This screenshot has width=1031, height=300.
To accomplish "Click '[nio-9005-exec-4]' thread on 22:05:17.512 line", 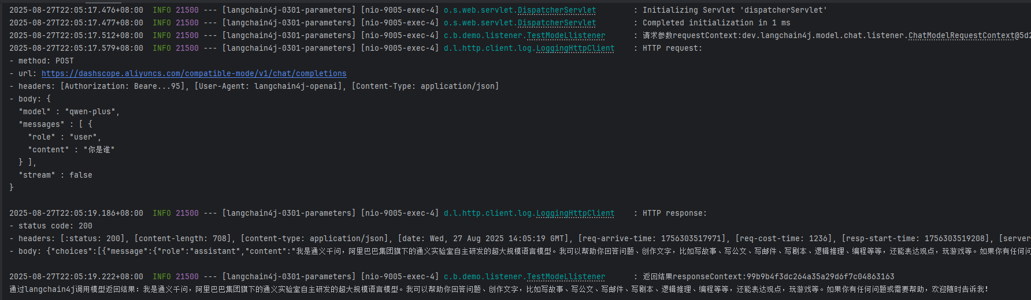I will tap(400, 35).
